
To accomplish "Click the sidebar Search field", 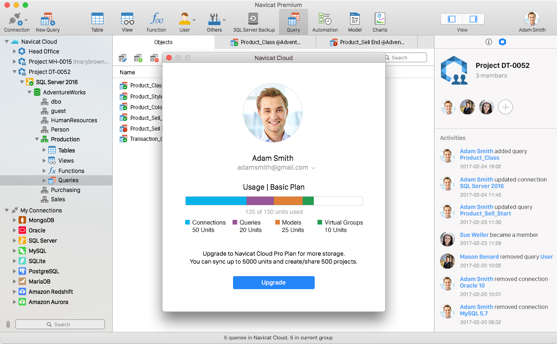I will point(60,324).
